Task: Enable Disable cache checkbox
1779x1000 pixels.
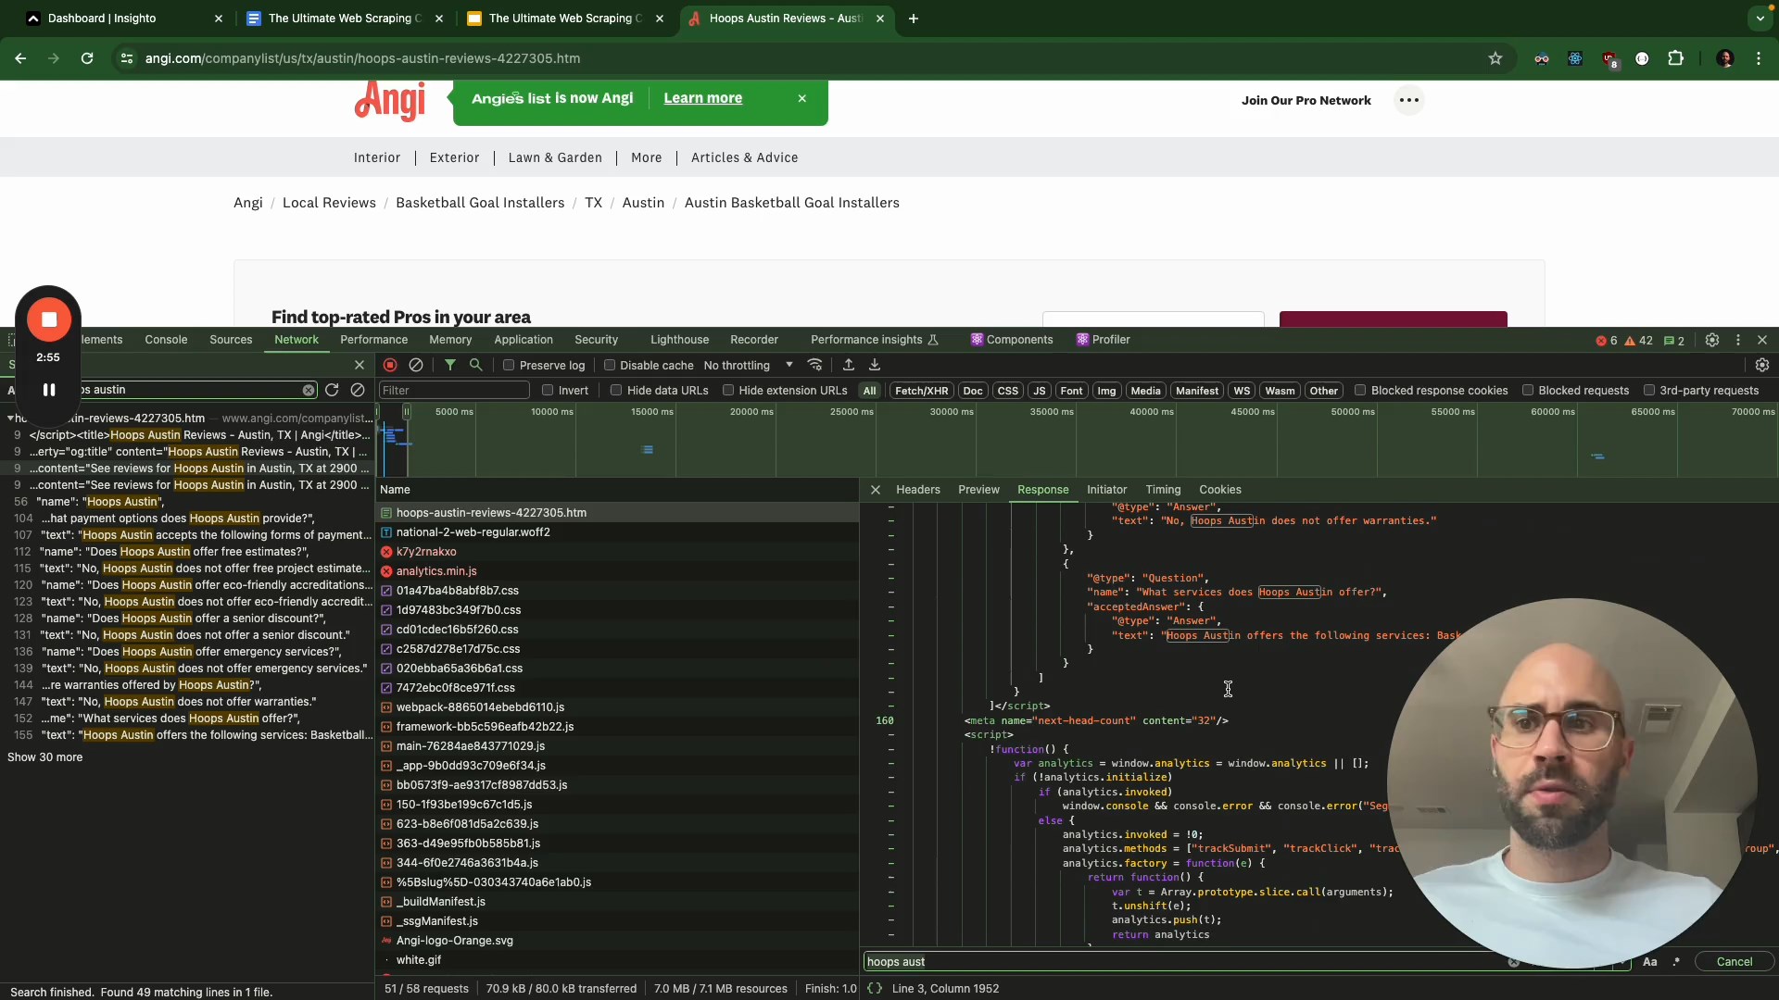Action: pyautogui.click(x=610, y=366)
